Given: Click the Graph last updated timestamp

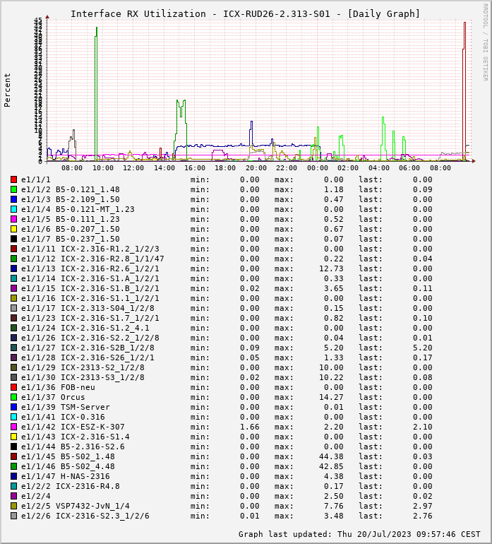Looking at the screenshot, I should click(x=359, y=534).
